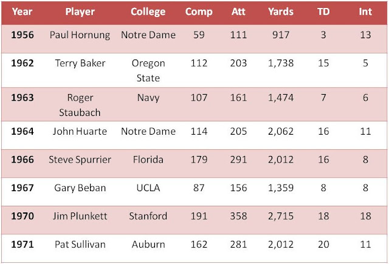Select the 1956 year cell
The image size is (389, 264).
(x=21, y=35)
